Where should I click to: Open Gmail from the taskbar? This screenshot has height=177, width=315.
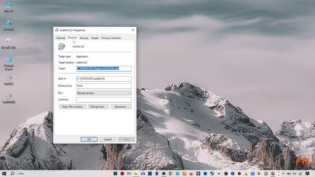(129, 174)
